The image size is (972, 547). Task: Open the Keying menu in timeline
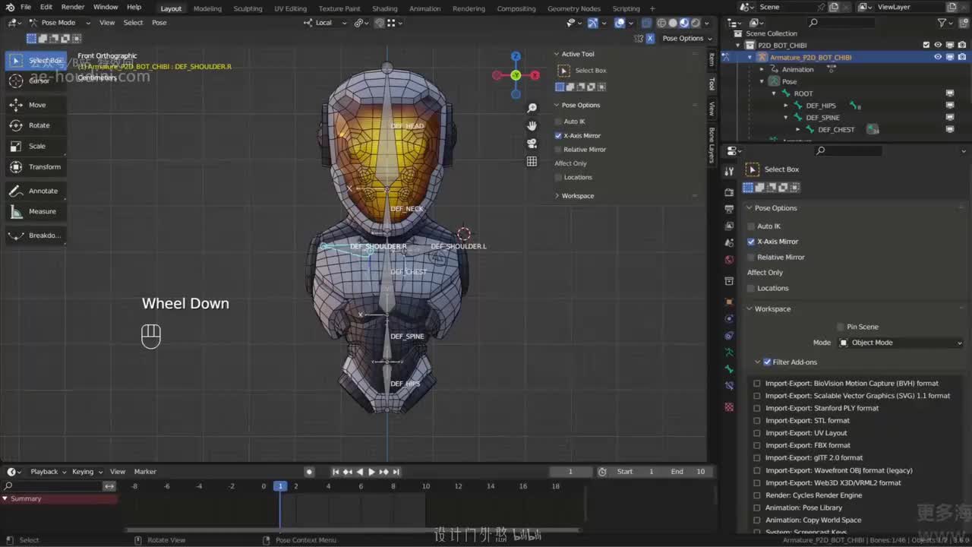point(85,472)
